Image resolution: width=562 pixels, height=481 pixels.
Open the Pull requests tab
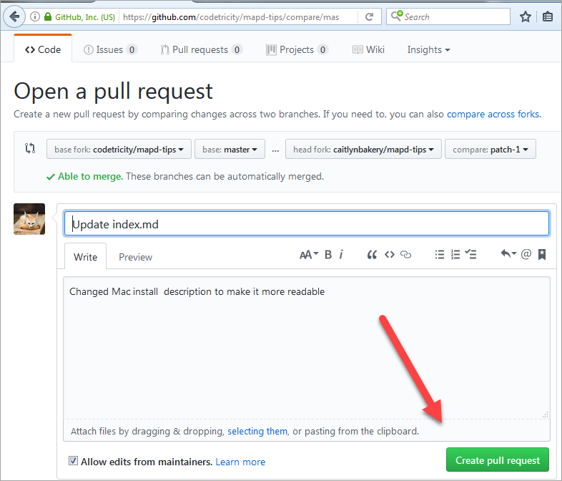(201, 49)
